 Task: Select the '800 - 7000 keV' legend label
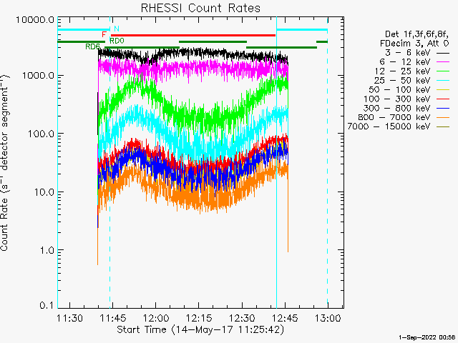coord(394,117)
